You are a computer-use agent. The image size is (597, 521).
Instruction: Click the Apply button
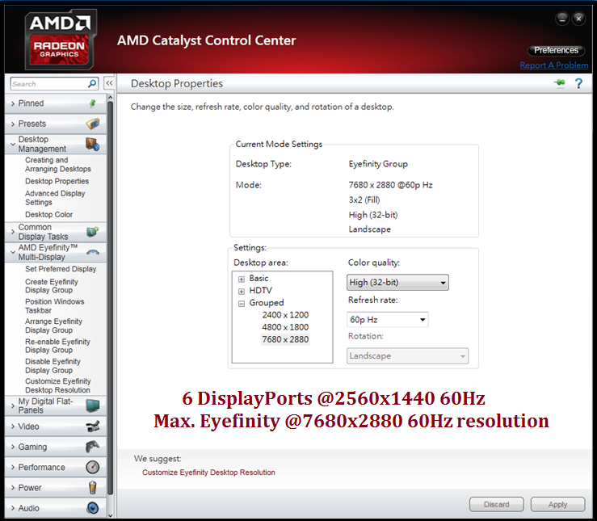(557, 504)
